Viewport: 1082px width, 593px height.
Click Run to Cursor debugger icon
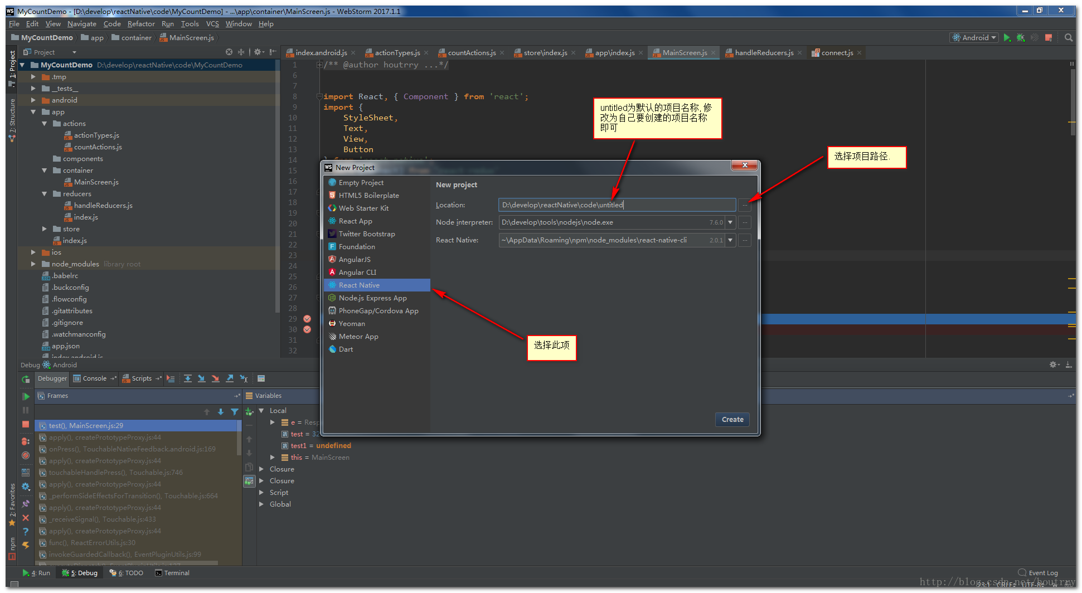point(244,378)
